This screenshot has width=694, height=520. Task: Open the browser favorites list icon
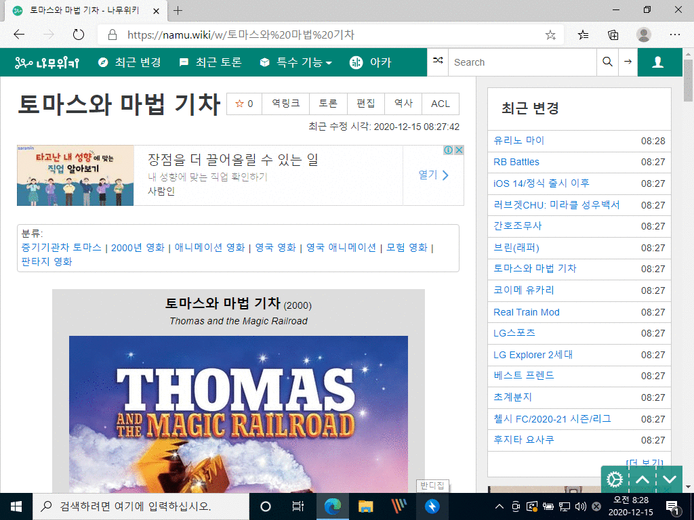pos(583,35)
